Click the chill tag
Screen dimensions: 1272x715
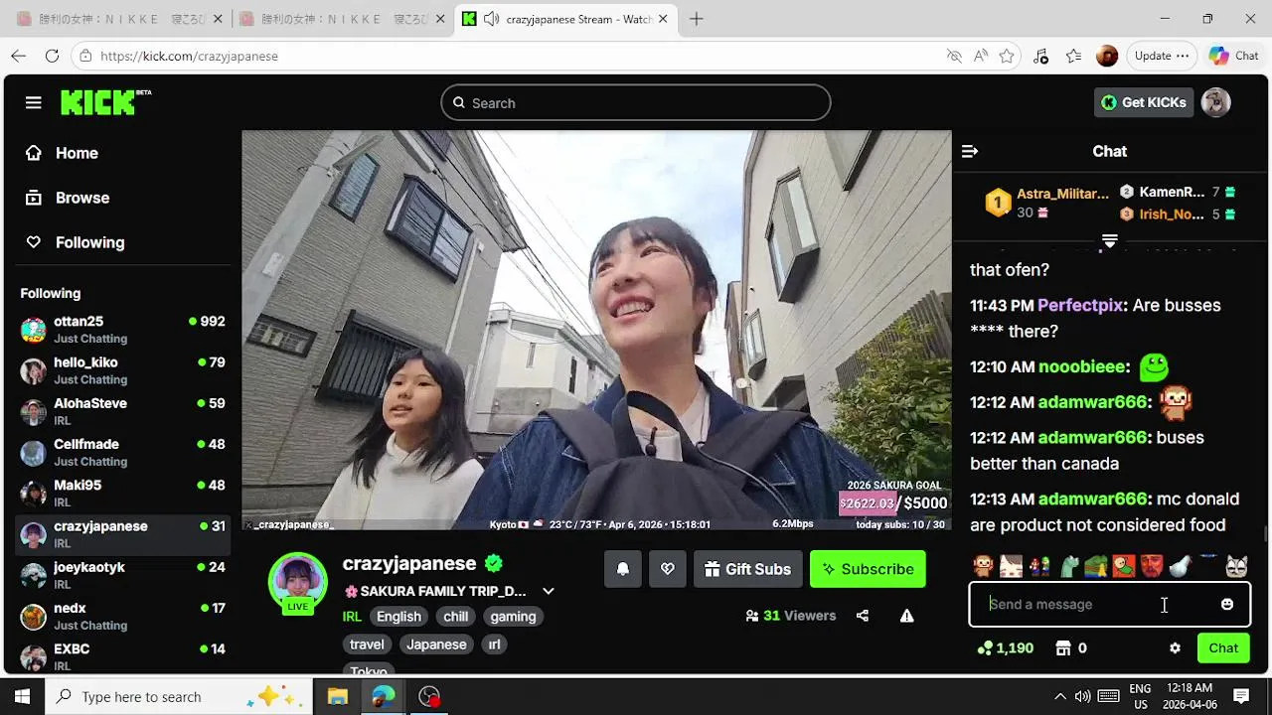(456, 617)
